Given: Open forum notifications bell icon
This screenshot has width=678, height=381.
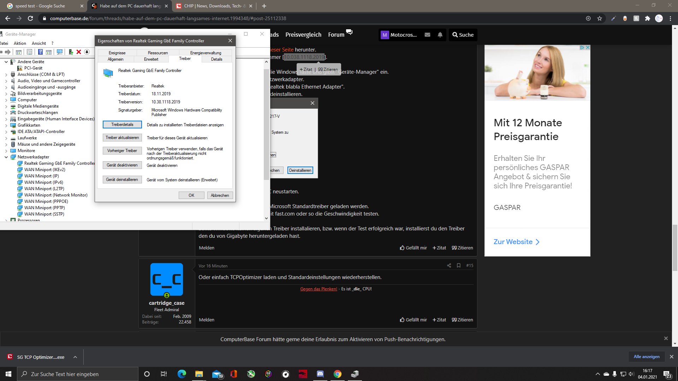Looking at the screenshot, I should [x=440, y=35].
